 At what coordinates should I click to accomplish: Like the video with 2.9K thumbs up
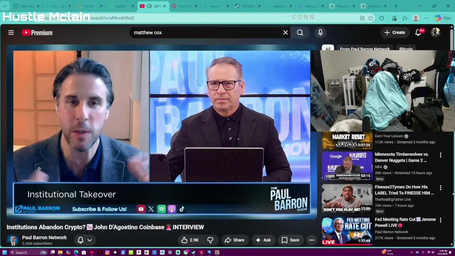click(190, 240)
